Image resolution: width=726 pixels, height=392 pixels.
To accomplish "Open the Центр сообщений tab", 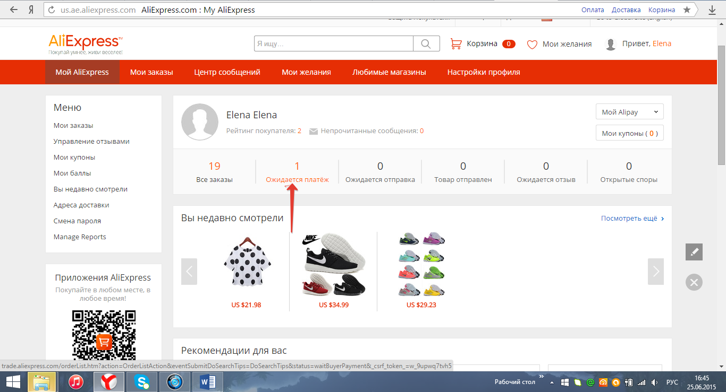I will (x=227, y=72).
